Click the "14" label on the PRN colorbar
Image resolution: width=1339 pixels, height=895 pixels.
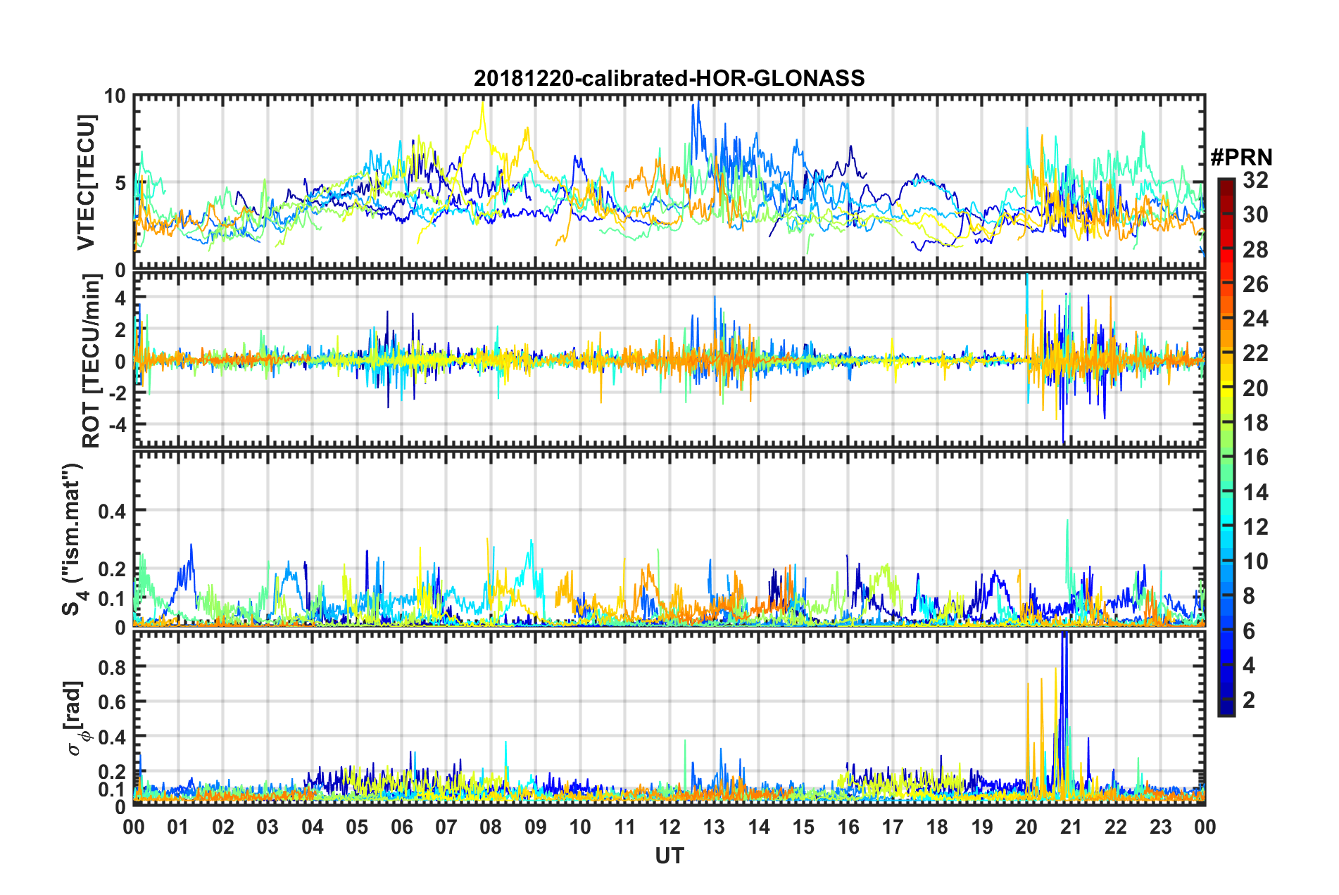point(1255,493)
